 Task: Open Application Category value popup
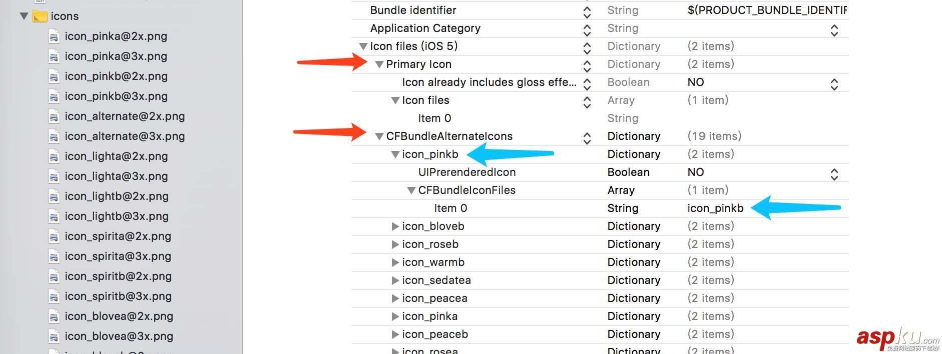click(834, 29)
